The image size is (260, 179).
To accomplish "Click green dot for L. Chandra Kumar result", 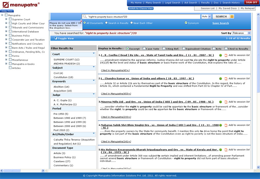I will (221, 78).
